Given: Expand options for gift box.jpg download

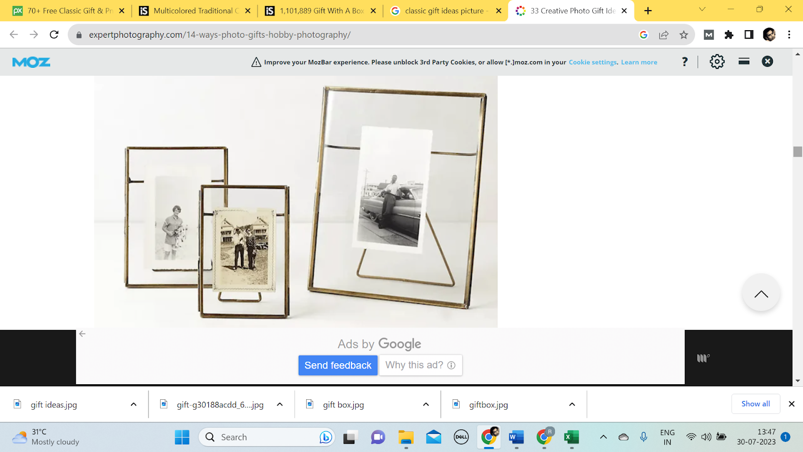Looking at the screenshot, I should 426,404.
